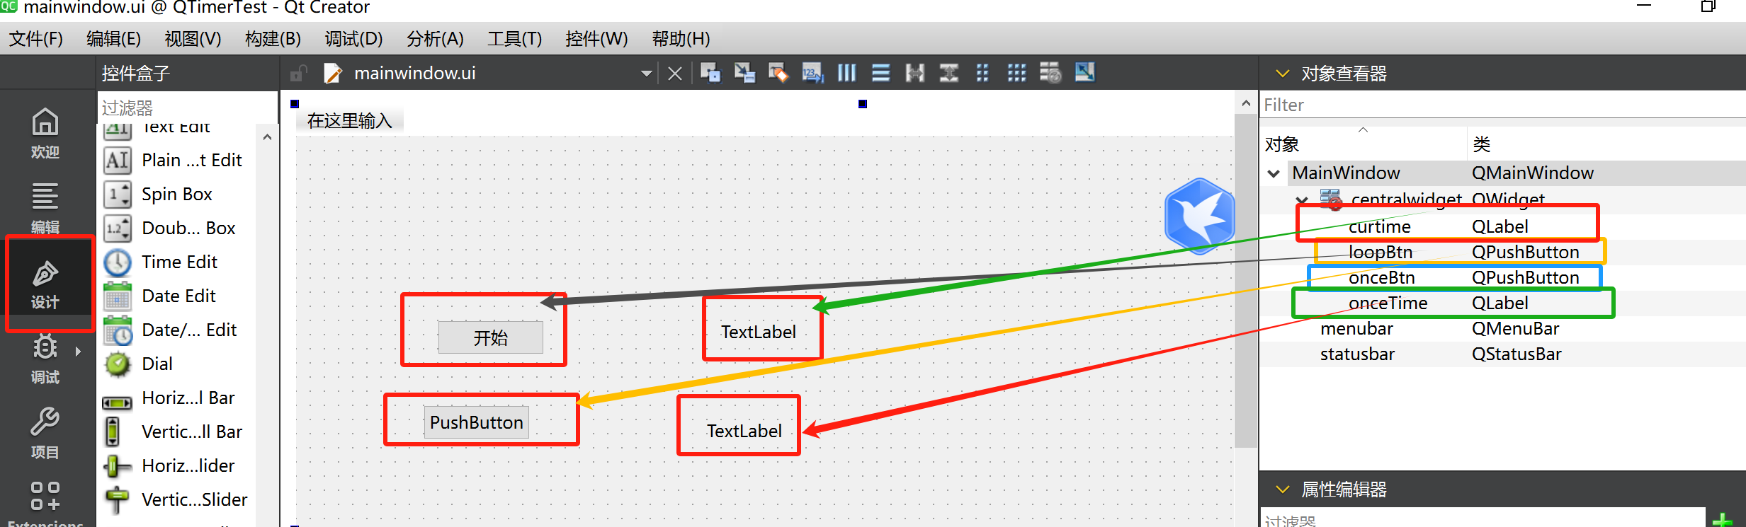Click the 开始 button on form
1746x527 pixels.
[x=491, y=337]
